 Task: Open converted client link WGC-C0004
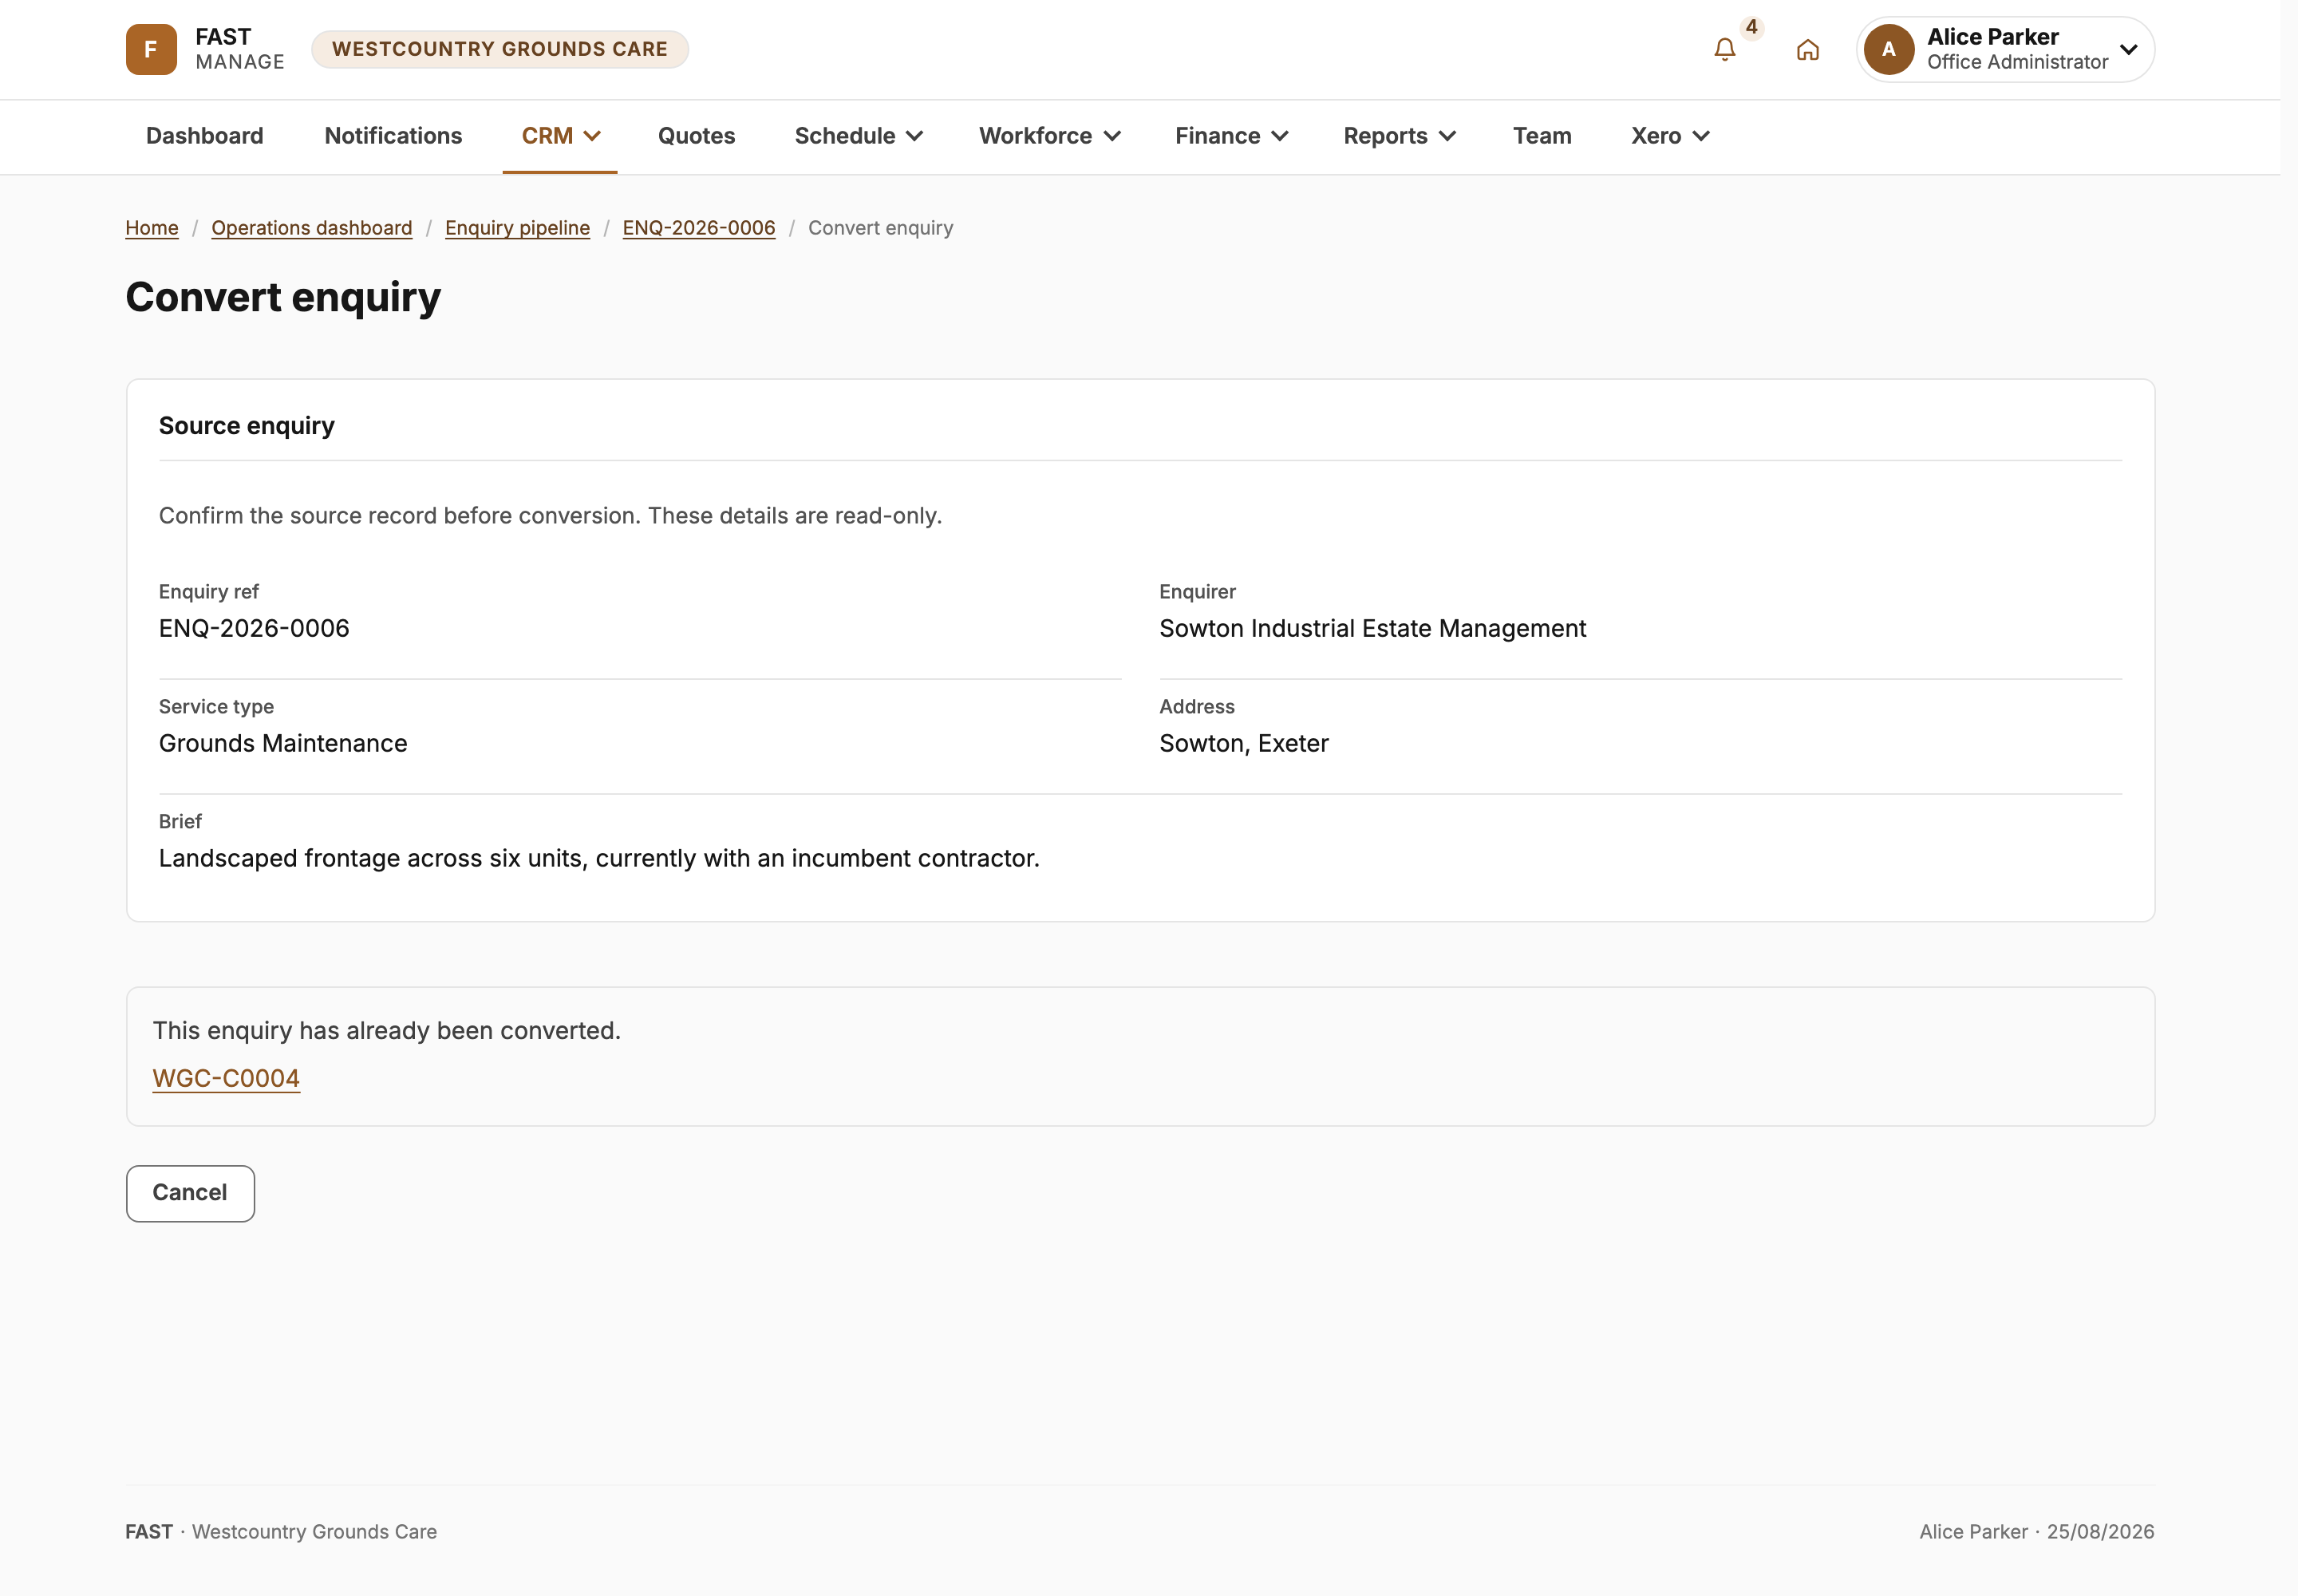point(226,1078)
